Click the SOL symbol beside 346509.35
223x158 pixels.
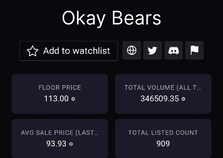click(x=183, y=99)
